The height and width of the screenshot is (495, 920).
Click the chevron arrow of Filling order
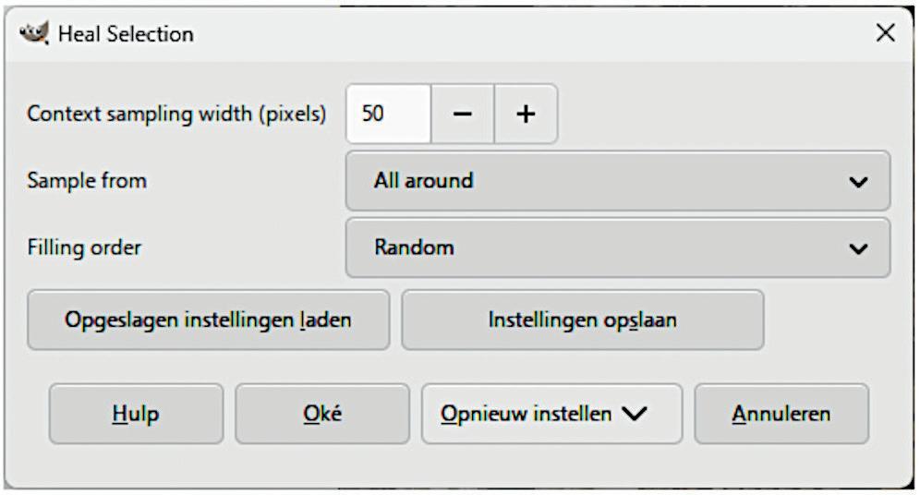(858, 248)
